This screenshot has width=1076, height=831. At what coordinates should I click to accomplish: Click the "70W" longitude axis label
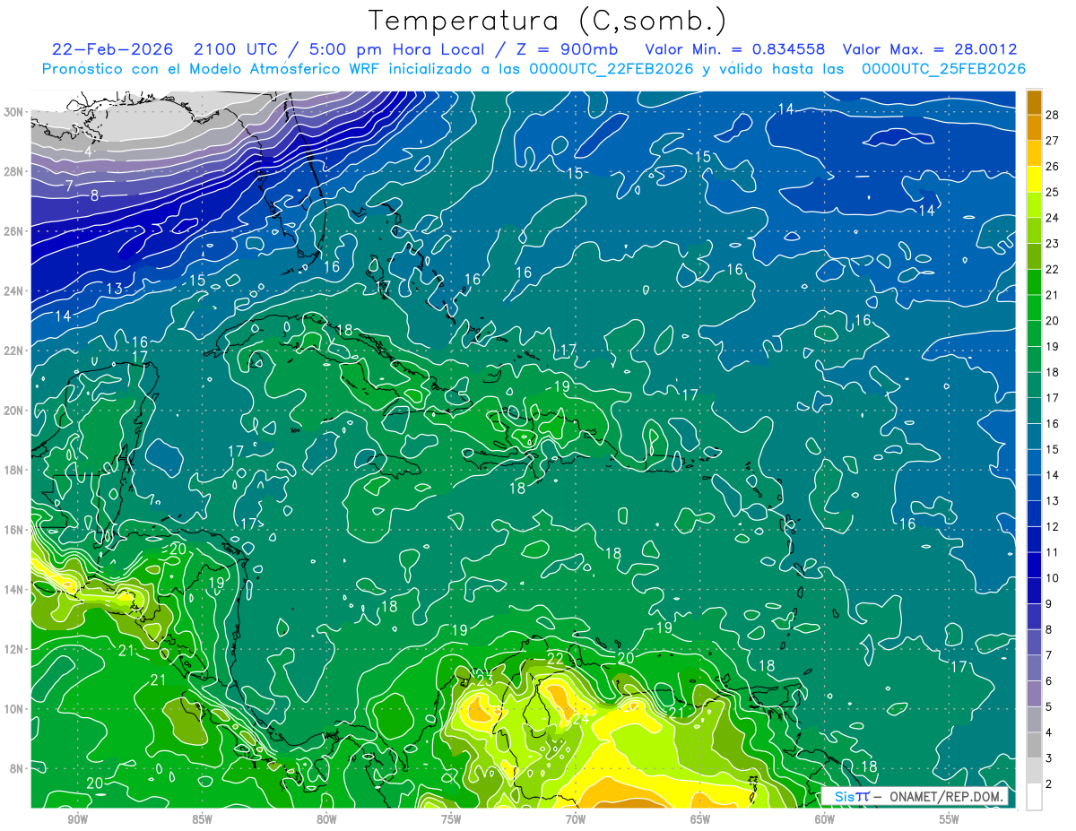pos(576,819)
